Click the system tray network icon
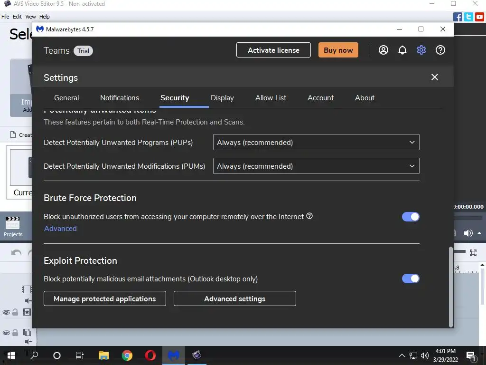This screenshot has height=365, width=486. (413, 355)
